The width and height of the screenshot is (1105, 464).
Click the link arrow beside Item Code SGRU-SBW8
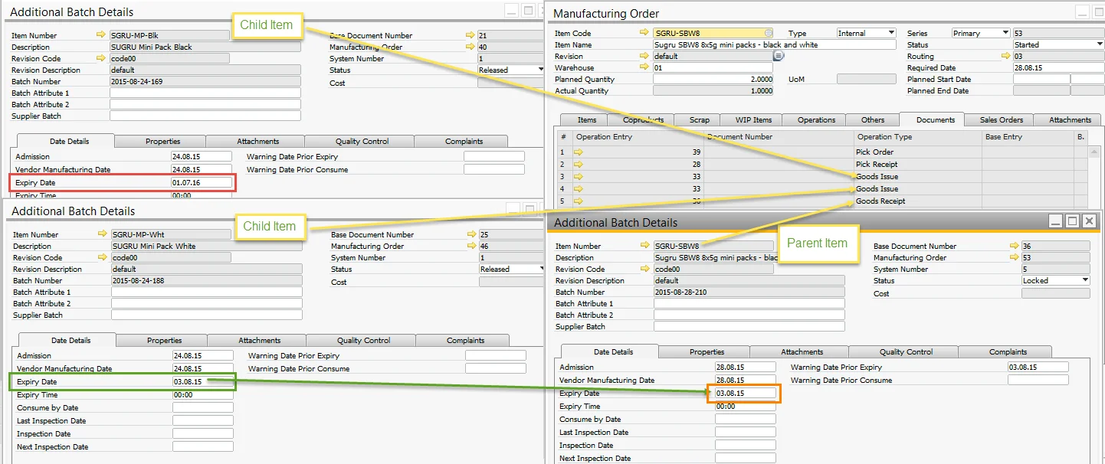(644, 33)
